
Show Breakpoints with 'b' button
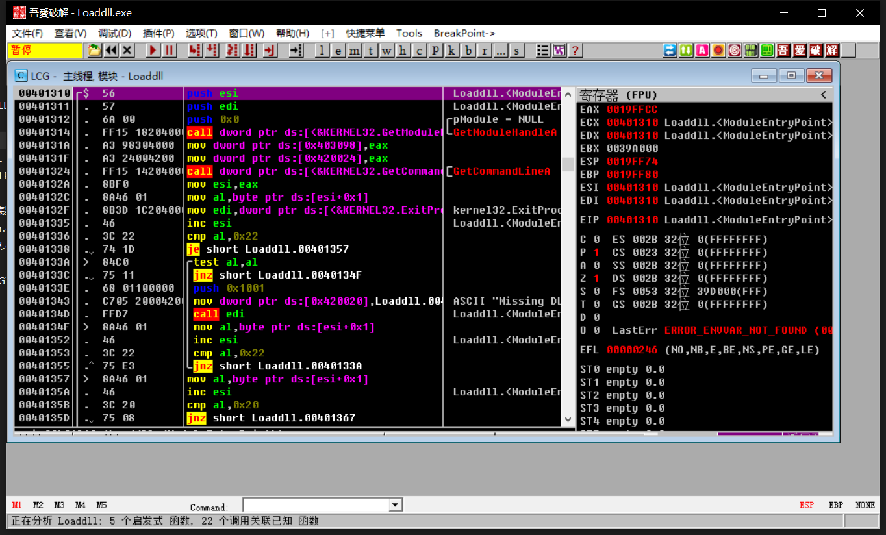pos(469,51)
